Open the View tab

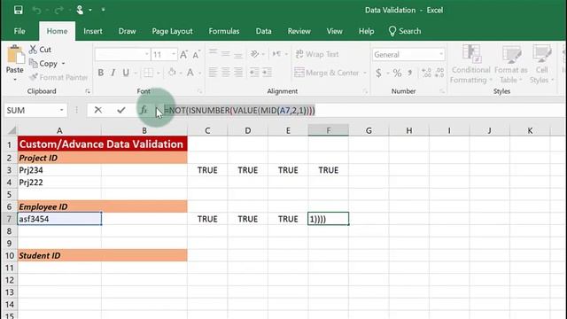[335, 31]
